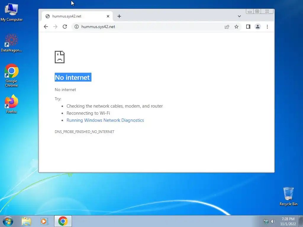This screenshot has height=227, width=303.
Task: Click Show desktop strip at taskbar end
Action: 301,221
